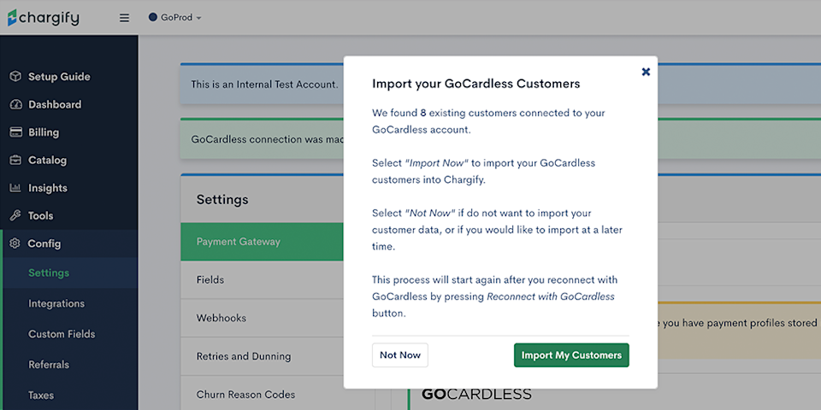The height and width of the screenshot is (410, 821).
Task: Go to Referrals in sidebar
Action: pos(49,365)
